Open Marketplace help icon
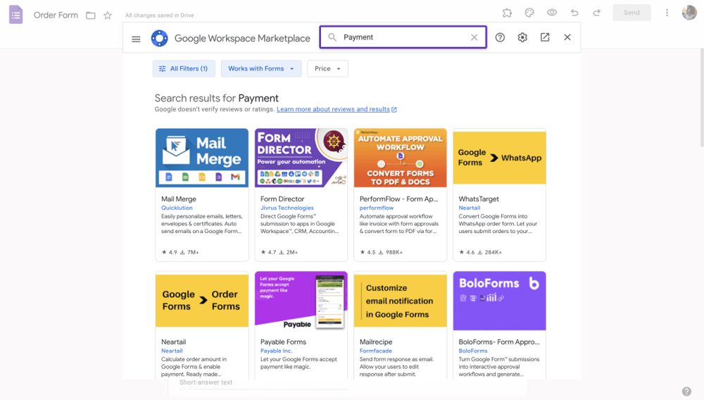The height and width of the screenshot is (400, 704). pyautogui.click(x=500, y=37)
